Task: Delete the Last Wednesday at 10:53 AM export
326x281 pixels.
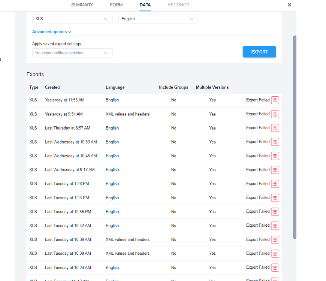Action: pos(275,142)
